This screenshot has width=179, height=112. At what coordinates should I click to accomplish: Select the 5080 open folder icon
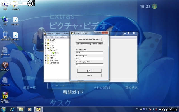coord(51,50)
